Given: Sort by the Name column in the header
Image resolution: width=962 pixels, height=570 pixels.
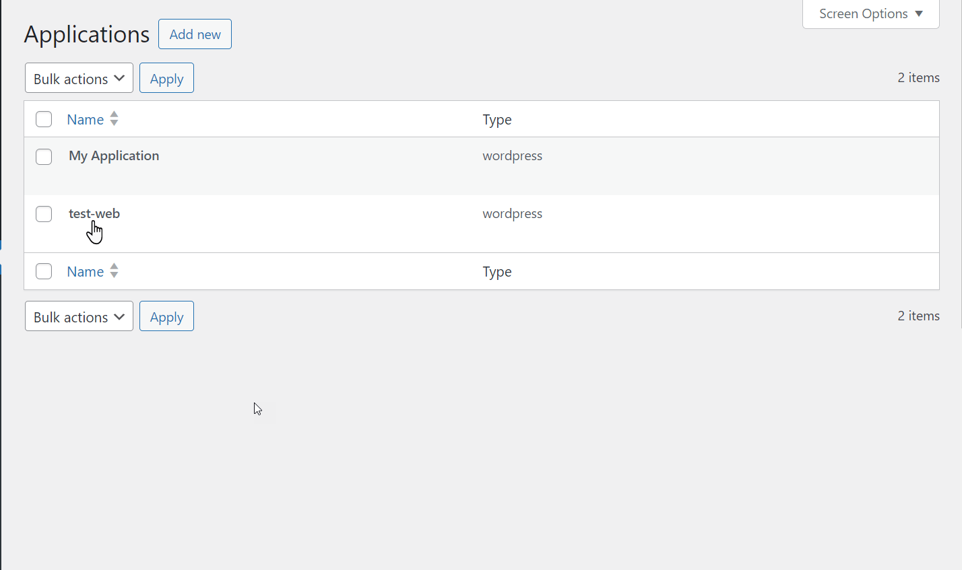Looking at the screenshot, I should [x=86, y=119].
